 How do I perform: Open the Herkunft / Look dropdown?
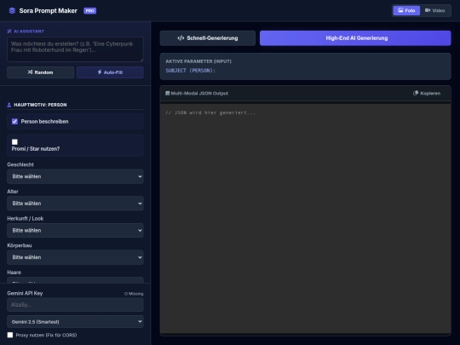pos(75,230)
